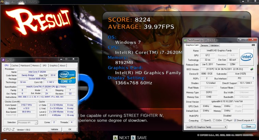
Task: Open the Graphics Card tab in GPU-Z
Action: point(192,45)
